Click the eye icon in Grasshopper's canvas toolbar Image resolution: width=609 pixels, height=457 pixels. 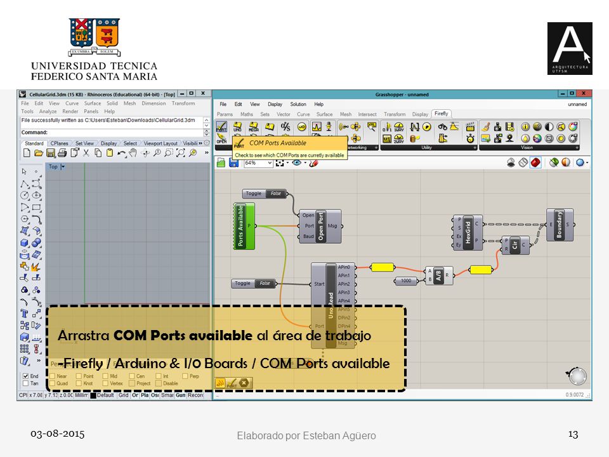[x=297, y=163]
